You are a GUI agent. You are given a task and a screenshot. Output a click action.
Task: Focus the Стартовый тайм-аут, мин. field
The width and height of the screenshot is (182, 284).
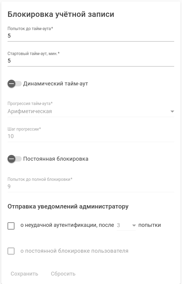click(x=90, y=61)
